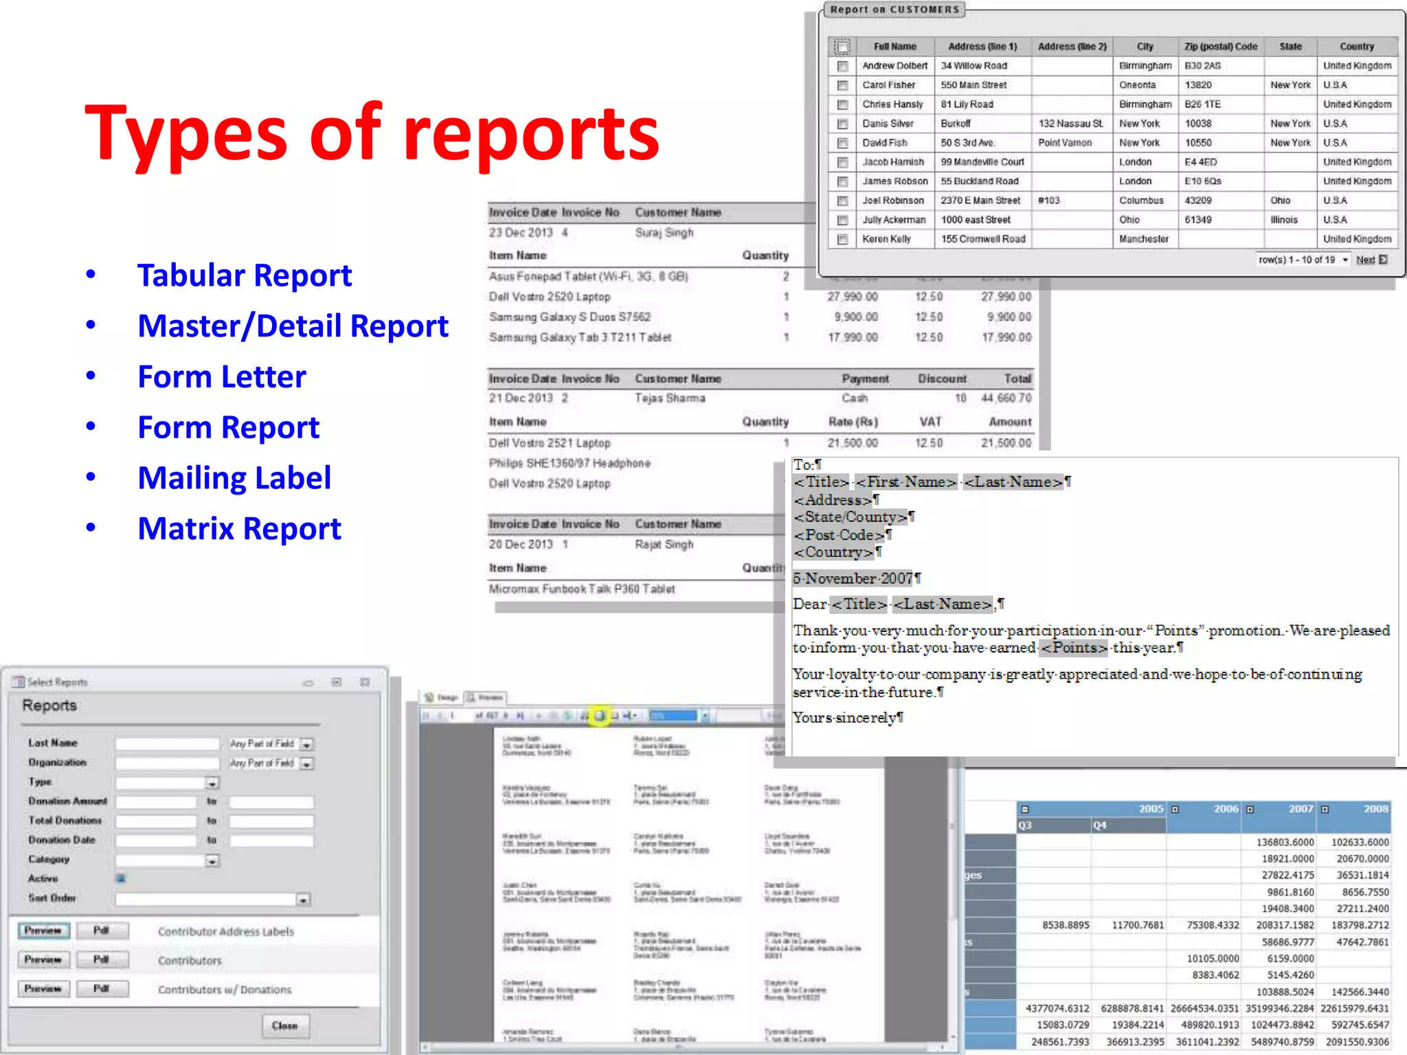The height and width of the screenshot is (1055, 1407).
Task: Sort customers by City column header
Action: pyautogui.click(x=1145, y=47)
